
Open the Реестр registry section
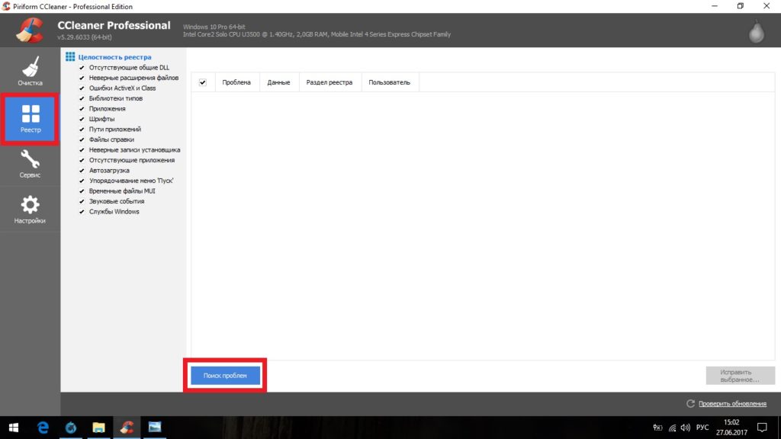(x=30, y=119)
